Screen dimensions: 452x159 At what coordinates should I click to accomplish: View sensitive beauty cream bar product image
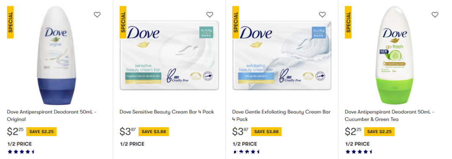coord(169,56)
